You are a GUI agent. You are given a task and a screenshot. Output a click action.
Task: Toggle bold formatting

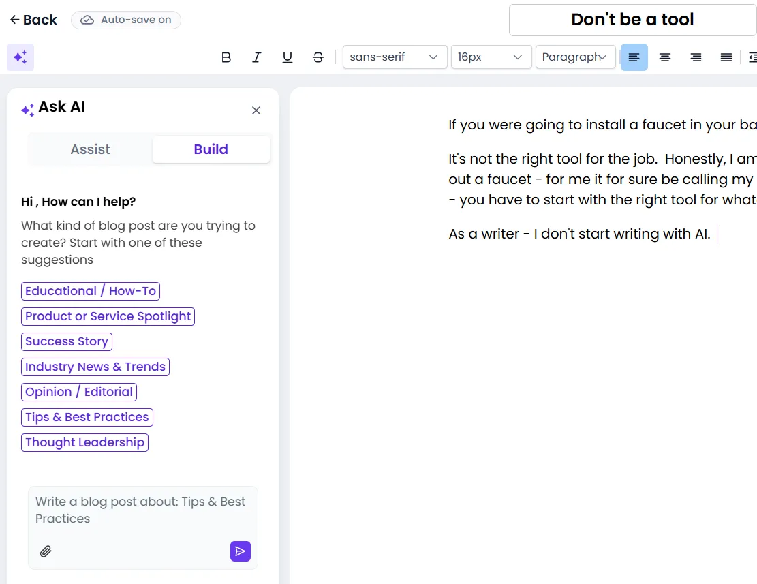226,57
